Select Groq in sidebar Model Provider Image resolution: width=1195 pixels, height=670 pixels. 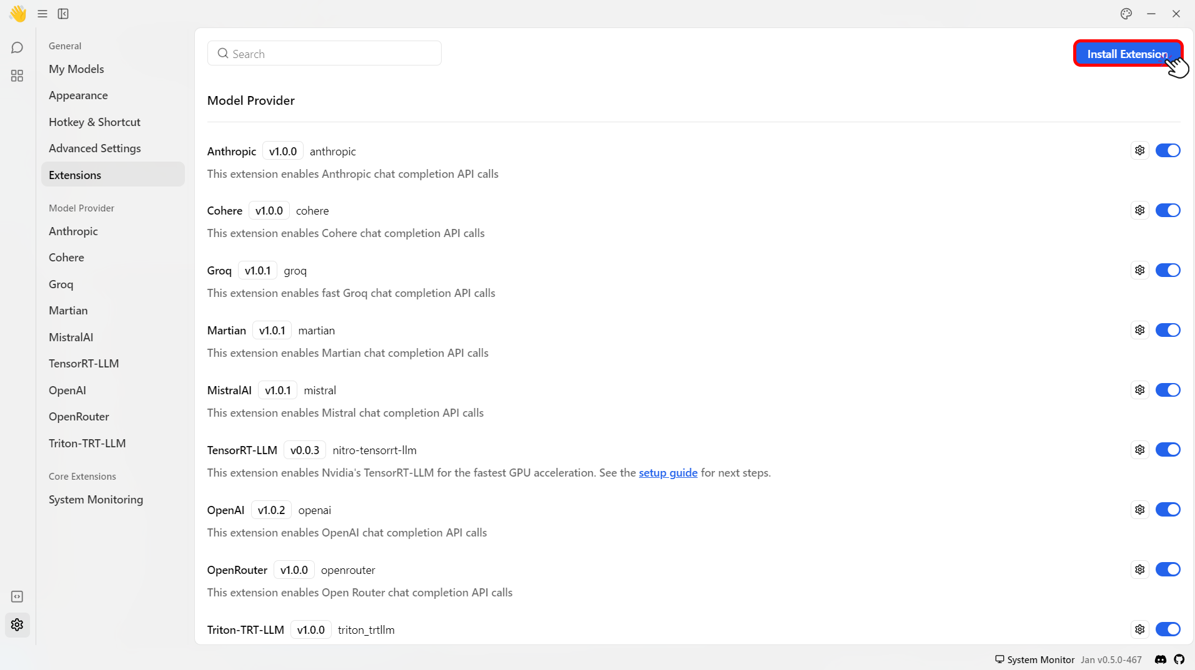coord(113,284)
